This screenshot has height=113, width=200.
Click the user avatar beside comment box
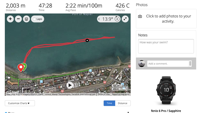tap(142, 64)
